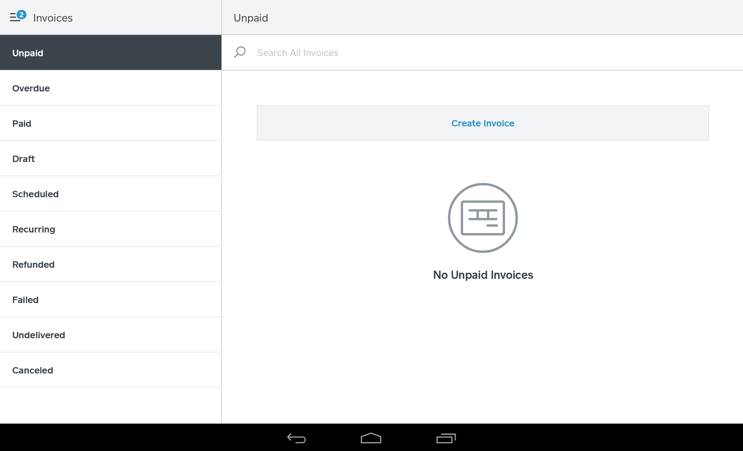Open the Failed invoices list
Image resolution: width=743 pixels, height=451 pixels.
[x=110, y=300]
